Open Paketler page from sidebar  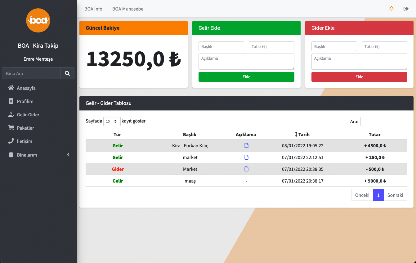click(25, 128)
